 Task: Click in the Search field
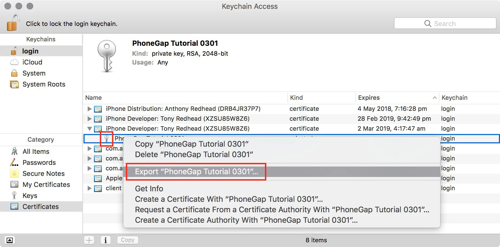[x=445, y=23]
